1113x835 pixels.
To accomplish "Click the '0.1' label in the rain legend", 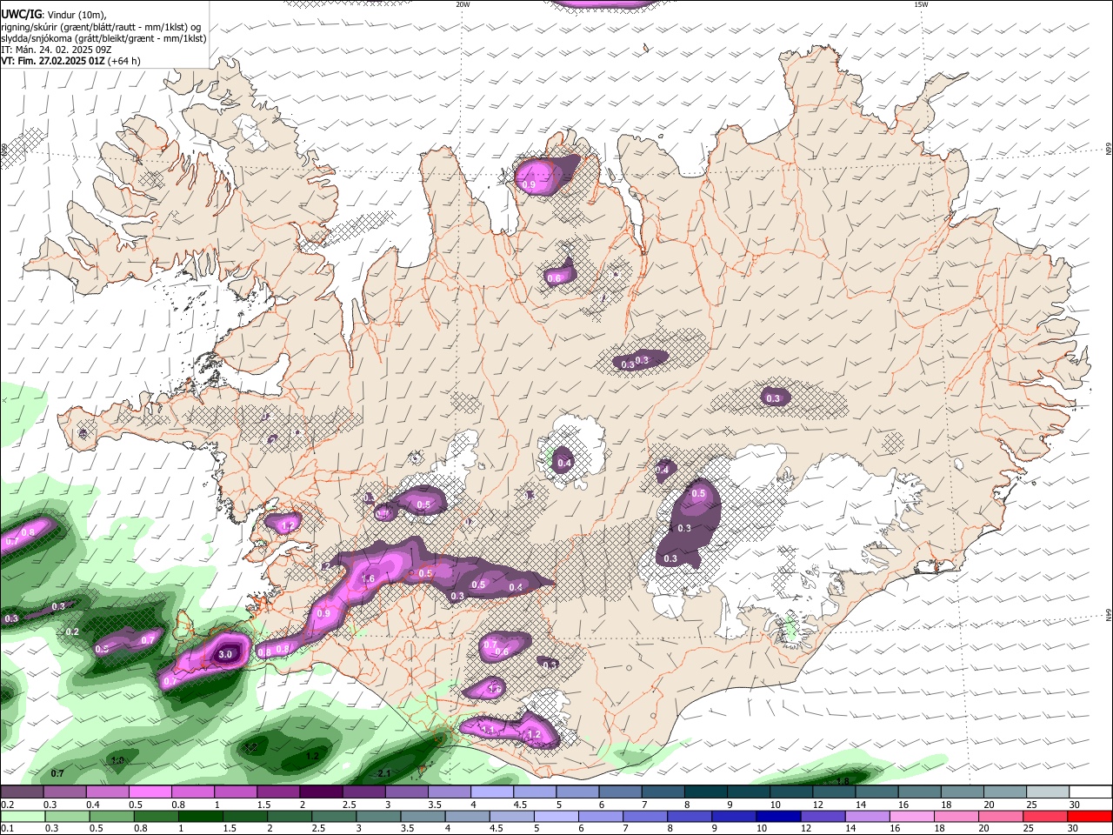I will pyautogui.click(x=6, y=829).
